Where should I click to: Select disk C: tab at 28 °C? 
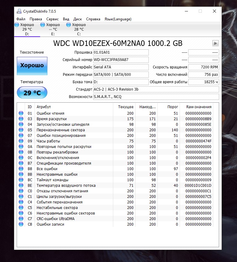79,29
